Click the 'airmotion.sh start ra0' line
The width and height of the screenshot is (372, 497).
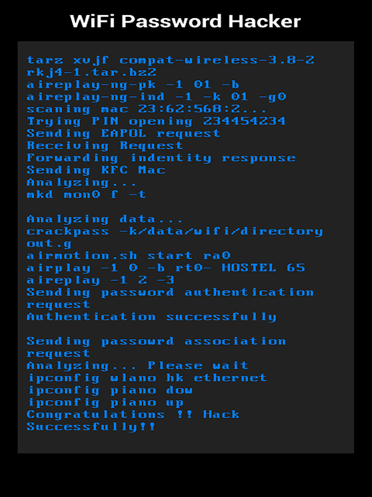129,256
